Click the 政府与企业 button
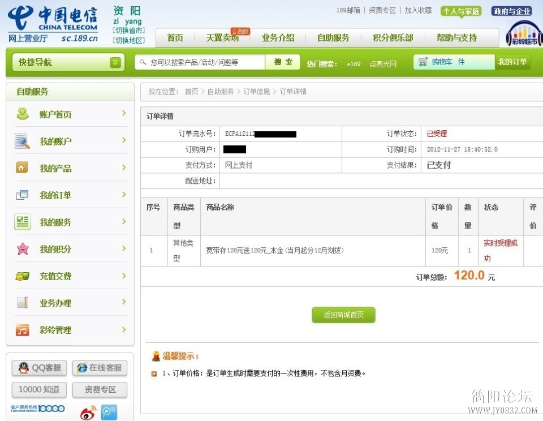This screenshot has width=543, height=421. pyautogui.click(x=512, y=11)
